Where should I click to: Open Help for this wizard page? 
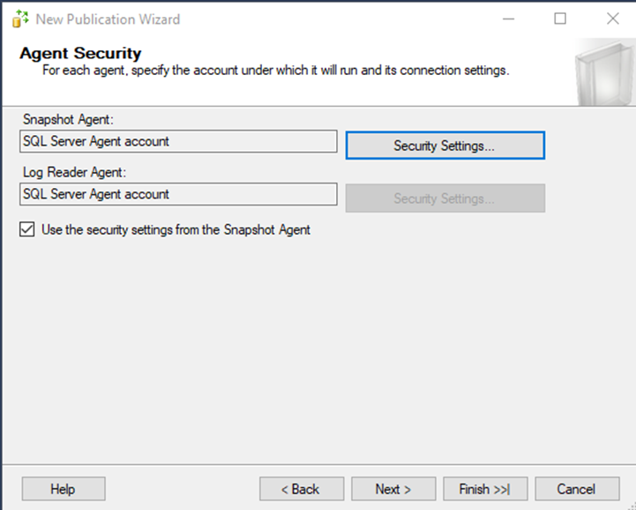coord(64,489)
